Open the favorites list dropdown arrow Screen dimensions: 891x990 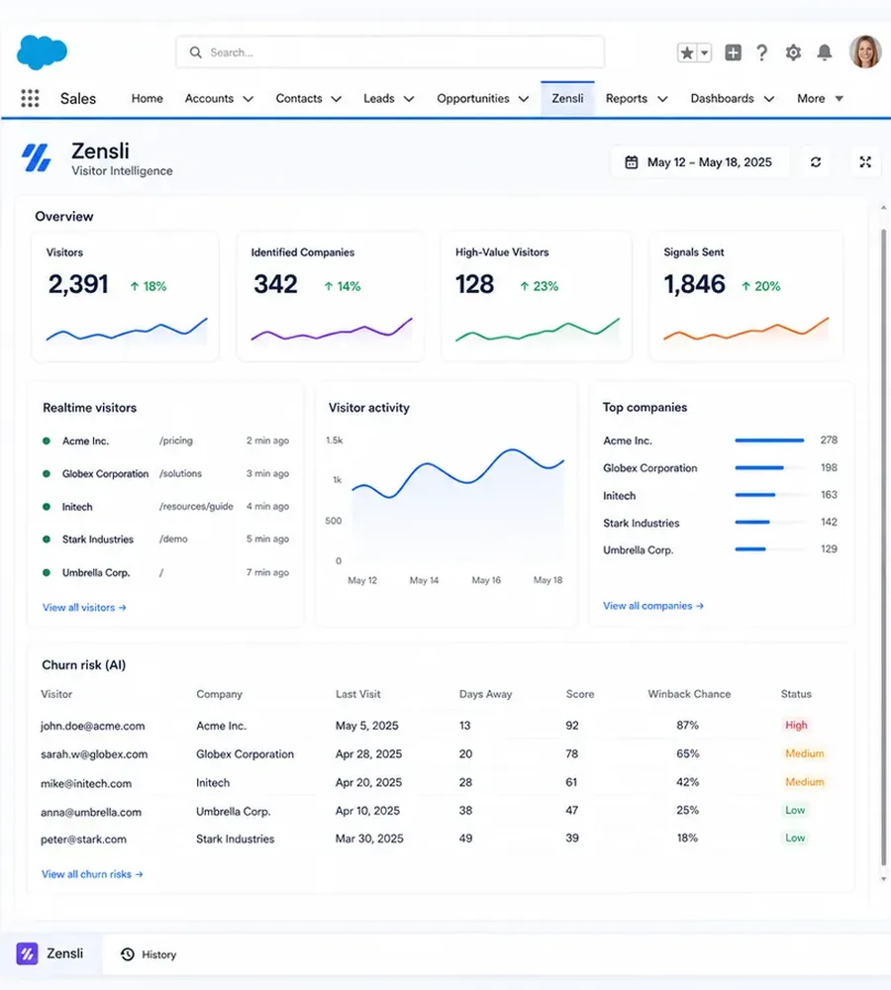coord(704,52)
